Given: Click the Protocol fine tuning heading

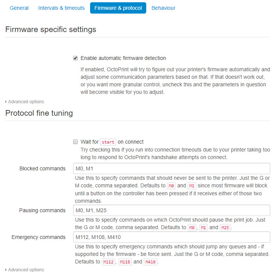Looking at the screenshot, I should (x=39, y=113).
